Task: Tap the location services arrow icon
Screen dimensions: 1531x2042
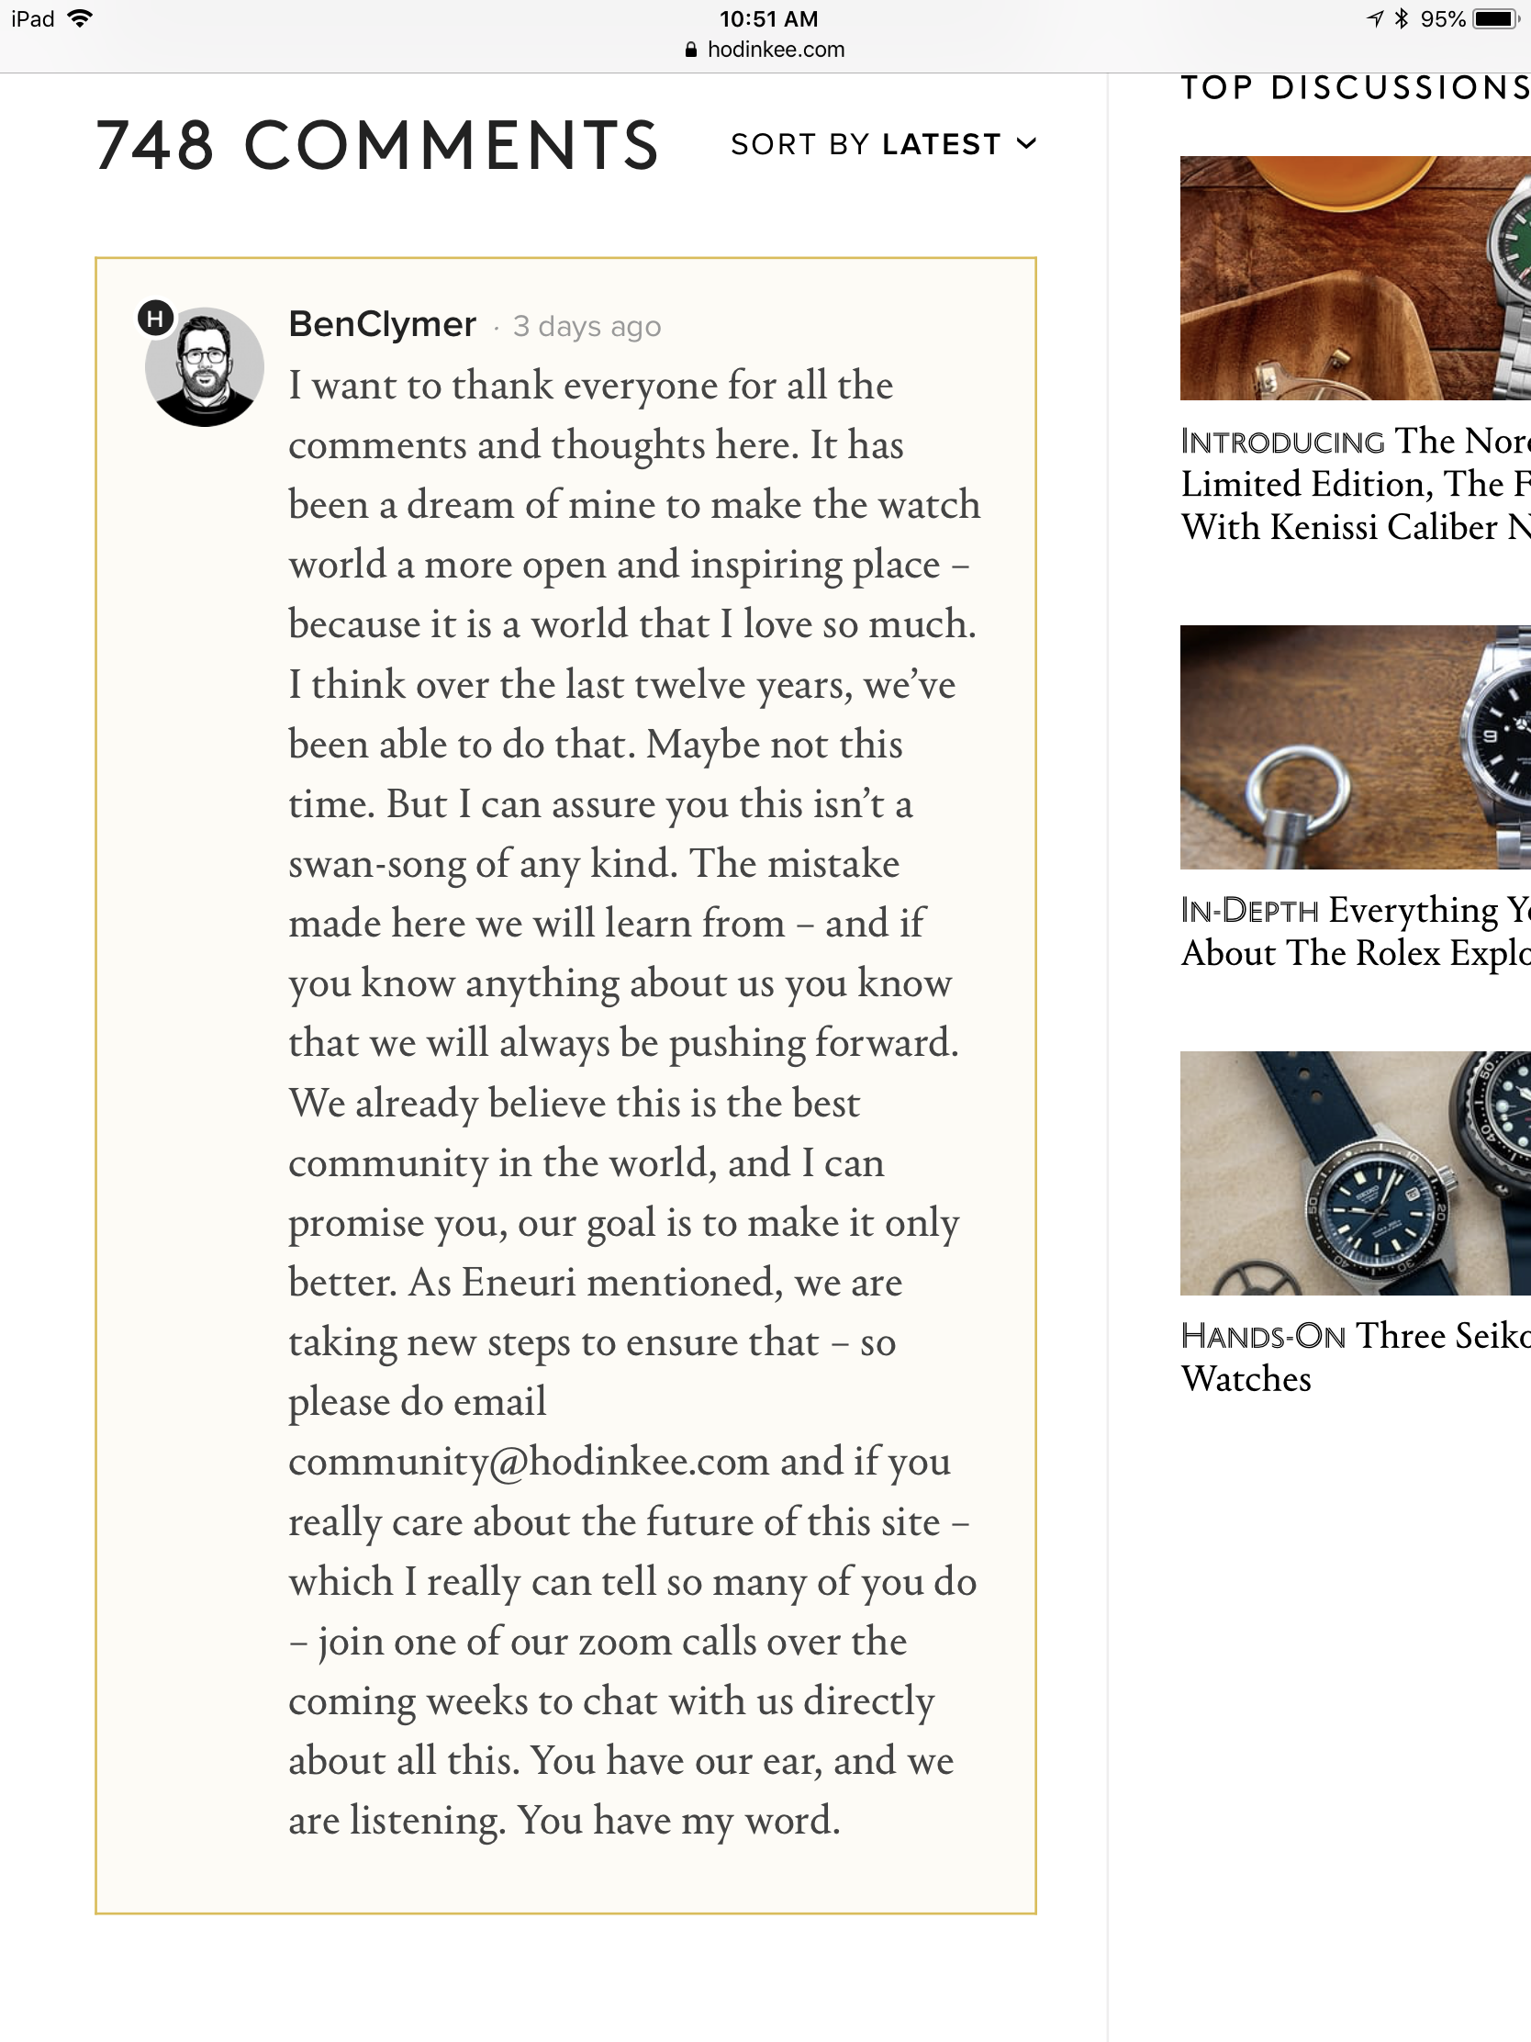Action: coord(1375,18)
